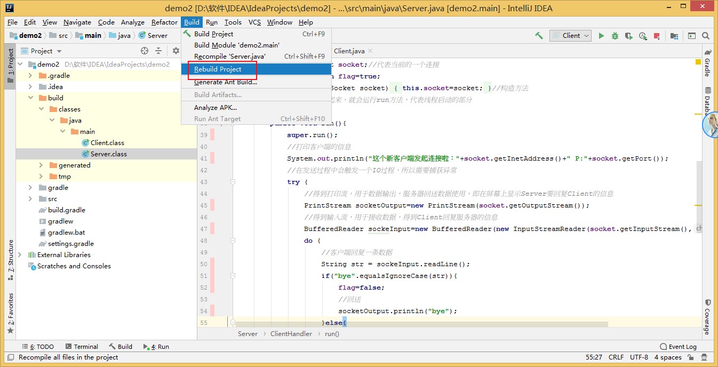The height and width of the screenshot is (367, 718).
Task: Fold the try block at line 43
Action: 233,182
